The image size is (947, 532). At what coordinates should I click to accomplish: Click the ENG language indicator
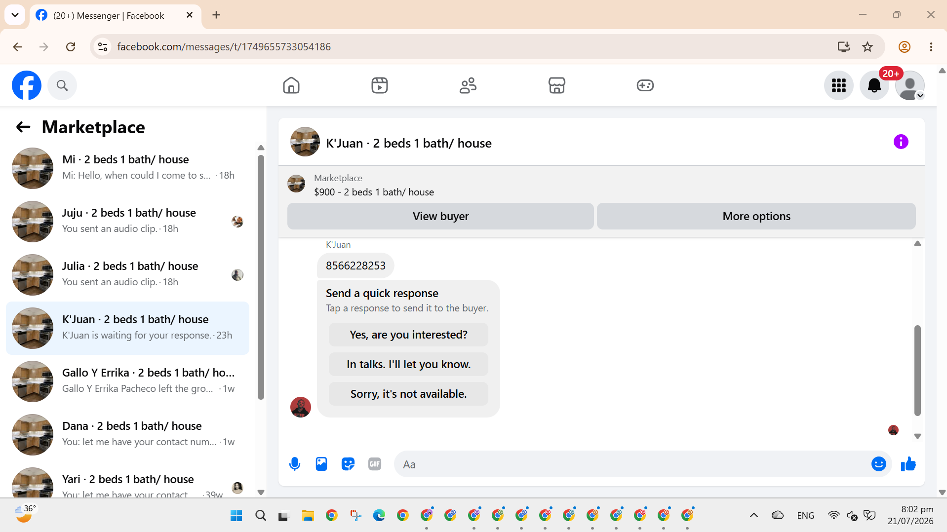click(x=806, y=516)
